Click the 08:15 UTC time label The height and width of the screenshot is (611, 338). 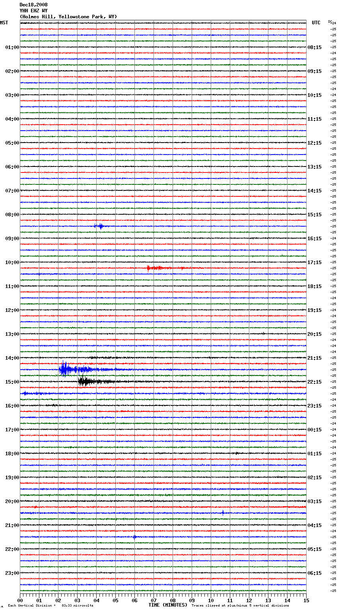pyautogui.click(x=315, y=47)
